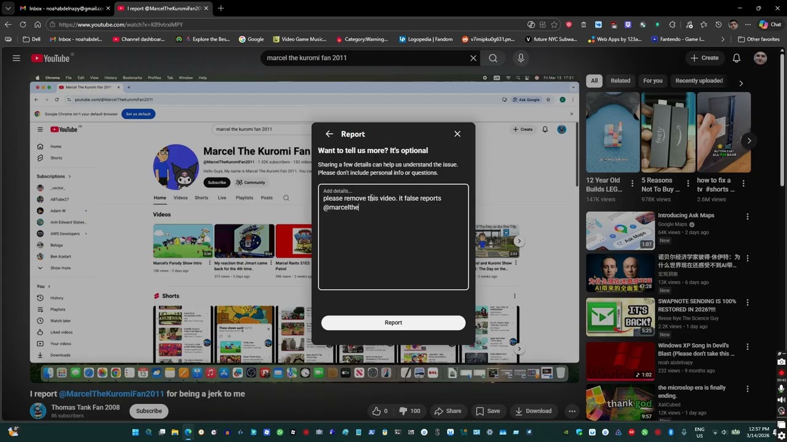Show next Shorts shelf arrow
787x442 pixels.
click(x=749, y=141)
